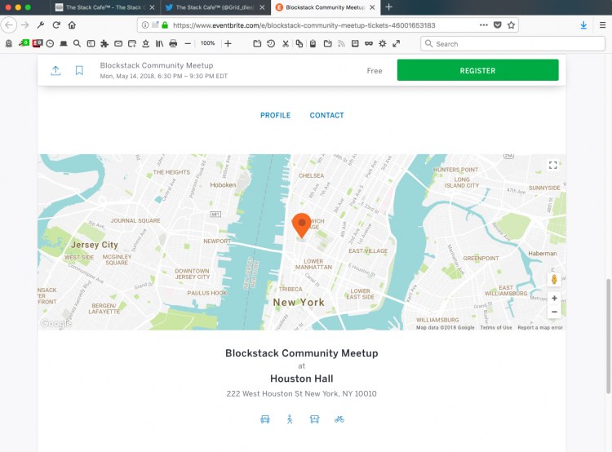This screenshot has height=452, width=612.
Task: Open page actions three-dot menu
Action: pos(484,25)
